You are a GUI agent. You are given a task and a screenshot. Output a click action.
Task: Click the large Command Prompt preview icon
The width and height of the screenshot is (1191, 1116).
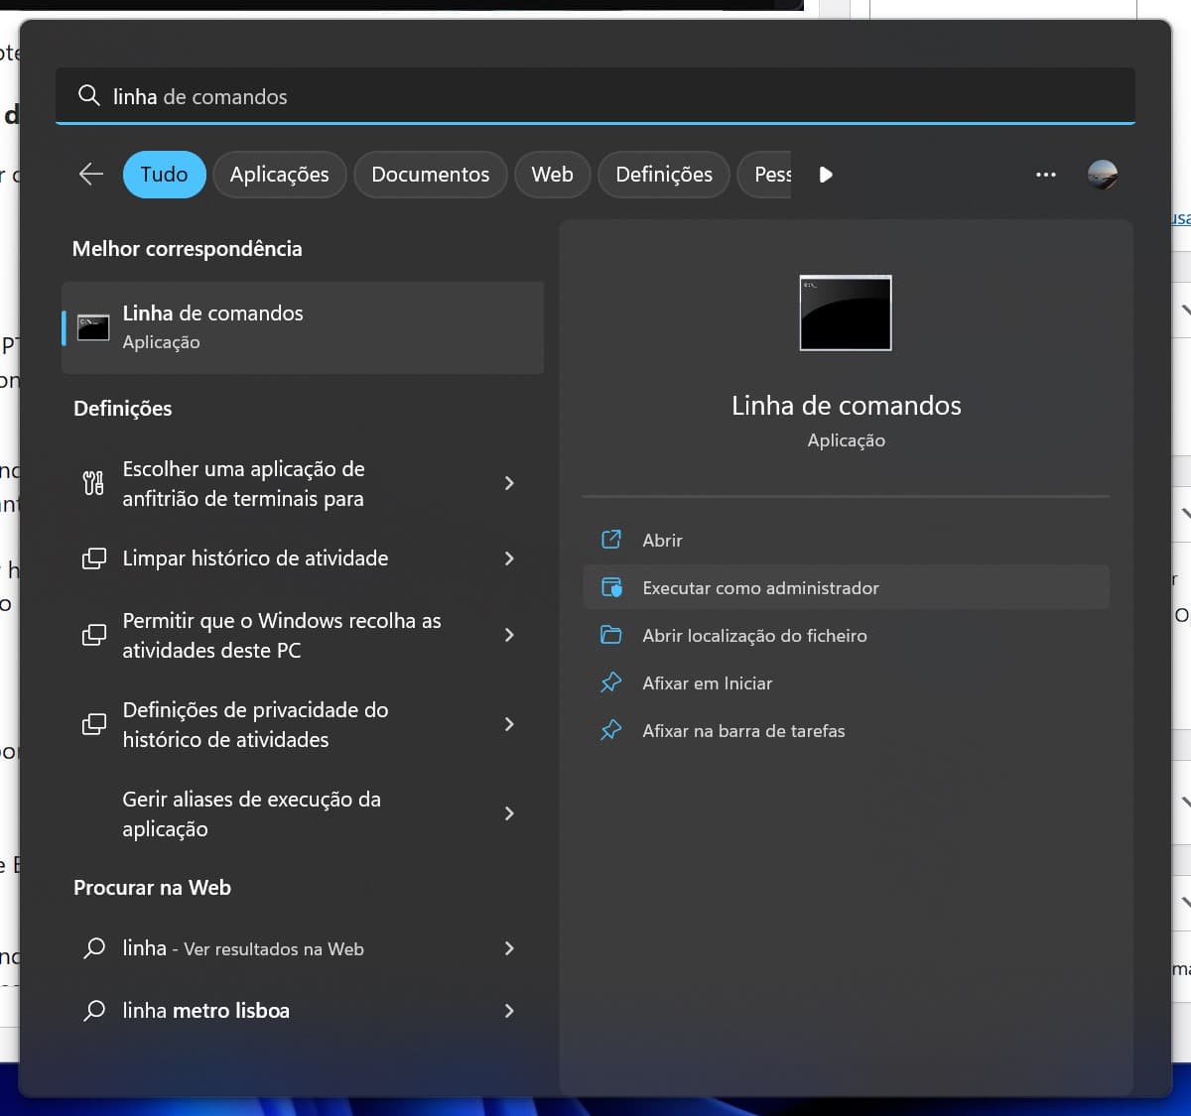tap(846, 312)
